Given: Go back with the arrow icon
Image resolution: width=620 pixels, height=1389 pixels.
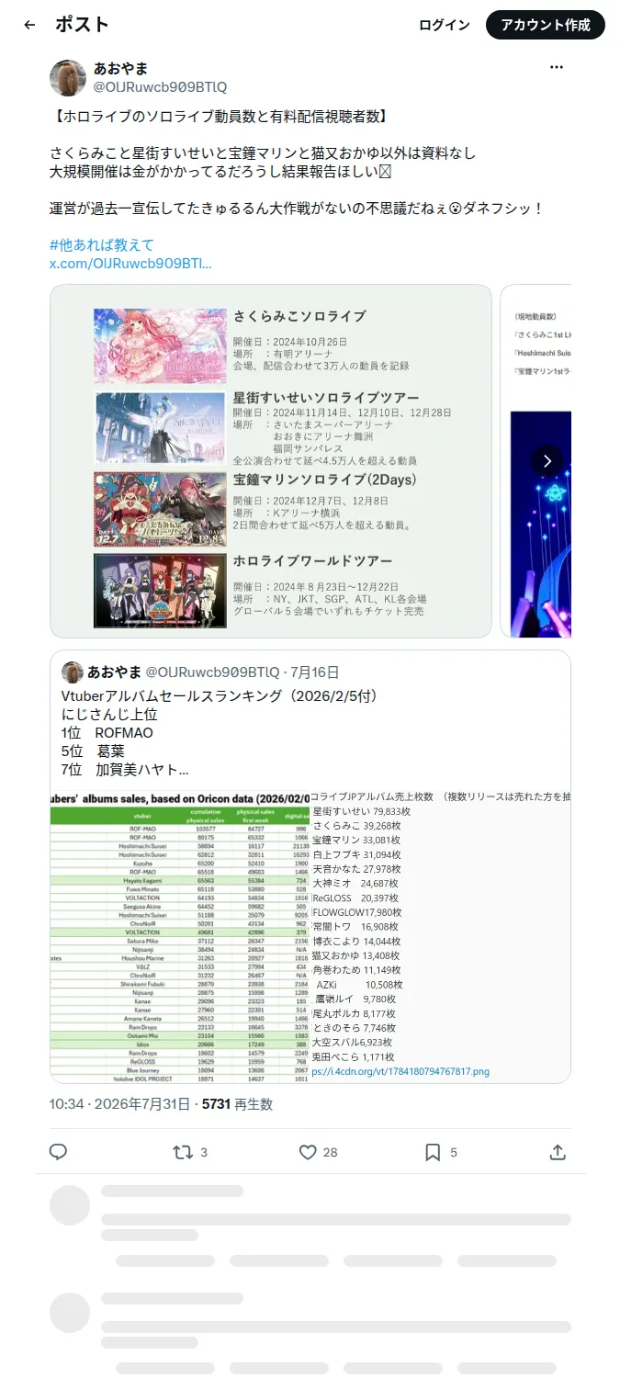Looking at the screenshot, I should click(x=29, y=25).
